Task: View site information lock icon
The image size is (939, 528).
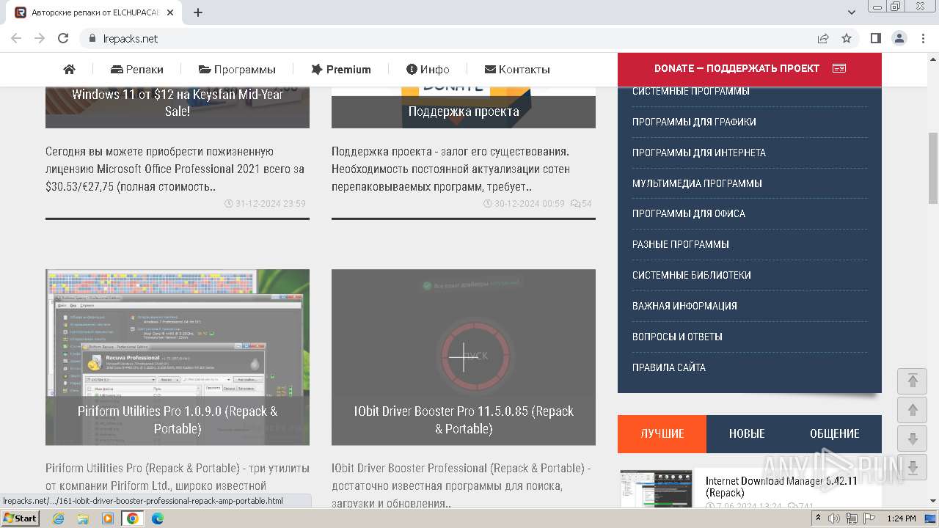Action: (x=92, y=38)
